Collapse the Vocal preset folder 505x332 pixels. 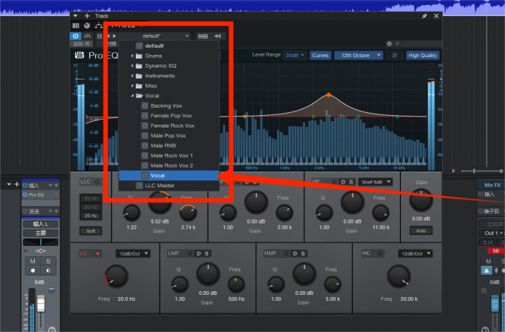pos(132,96)
